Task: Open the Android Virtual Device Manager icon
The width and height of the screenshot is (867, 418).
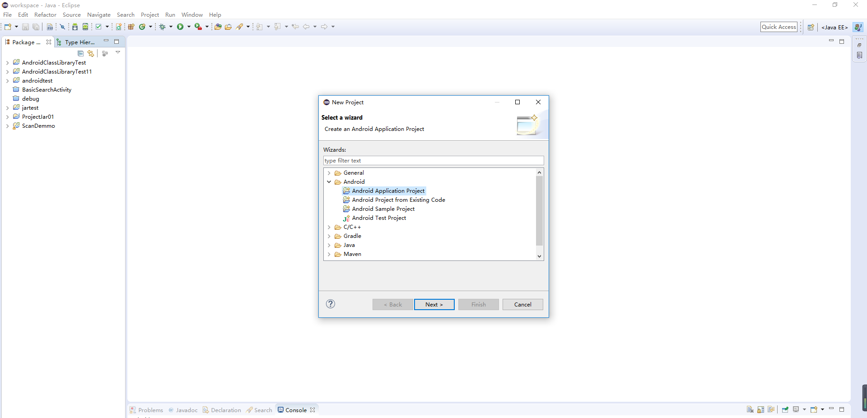Action: [85, 27]
